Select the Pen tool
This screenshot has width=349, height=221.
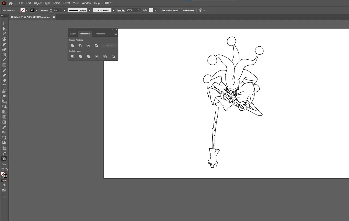4,44
